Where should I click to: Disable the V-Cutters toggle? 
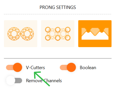point(14,67)
